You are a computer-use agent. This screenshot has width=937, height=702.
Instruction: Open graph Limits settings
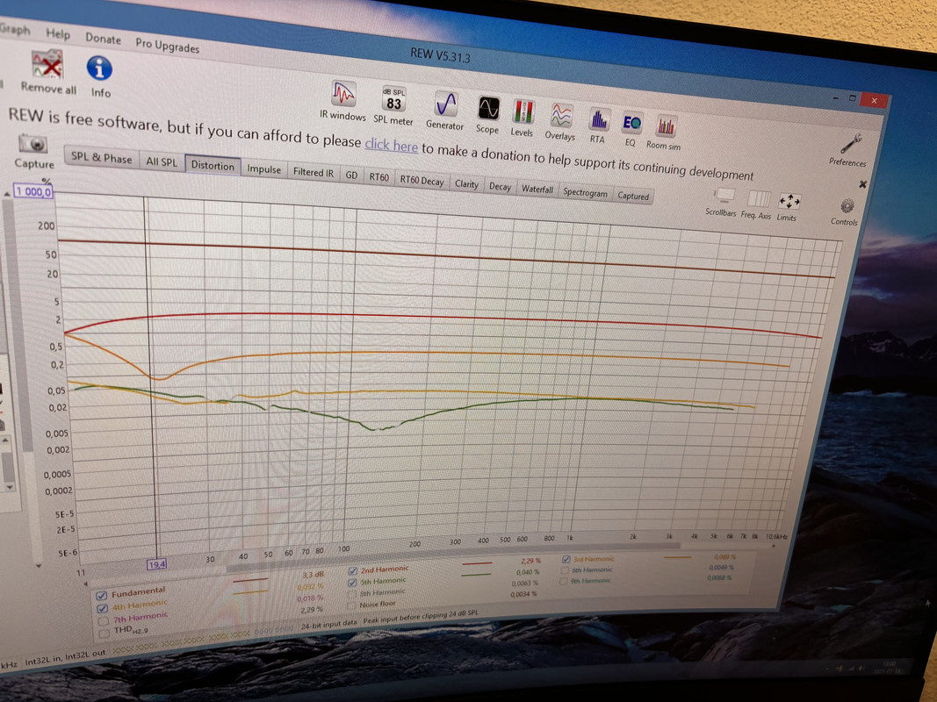(x=789, y=202)
